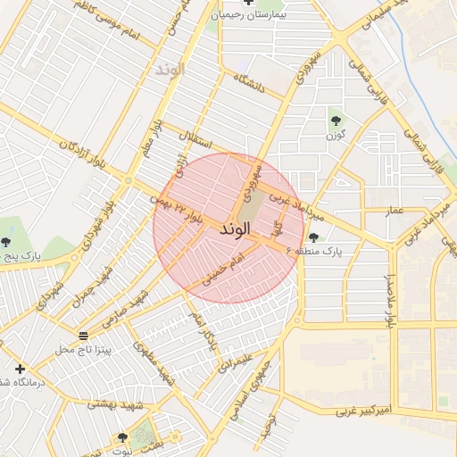Select the جمهوری اسلامی street label
Viewport: 457px width, 457px height.
pyautogui.click(x=251, y=390)
